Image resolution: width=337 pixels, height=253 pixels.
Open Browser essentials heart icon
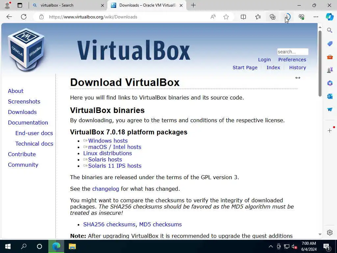301,17
